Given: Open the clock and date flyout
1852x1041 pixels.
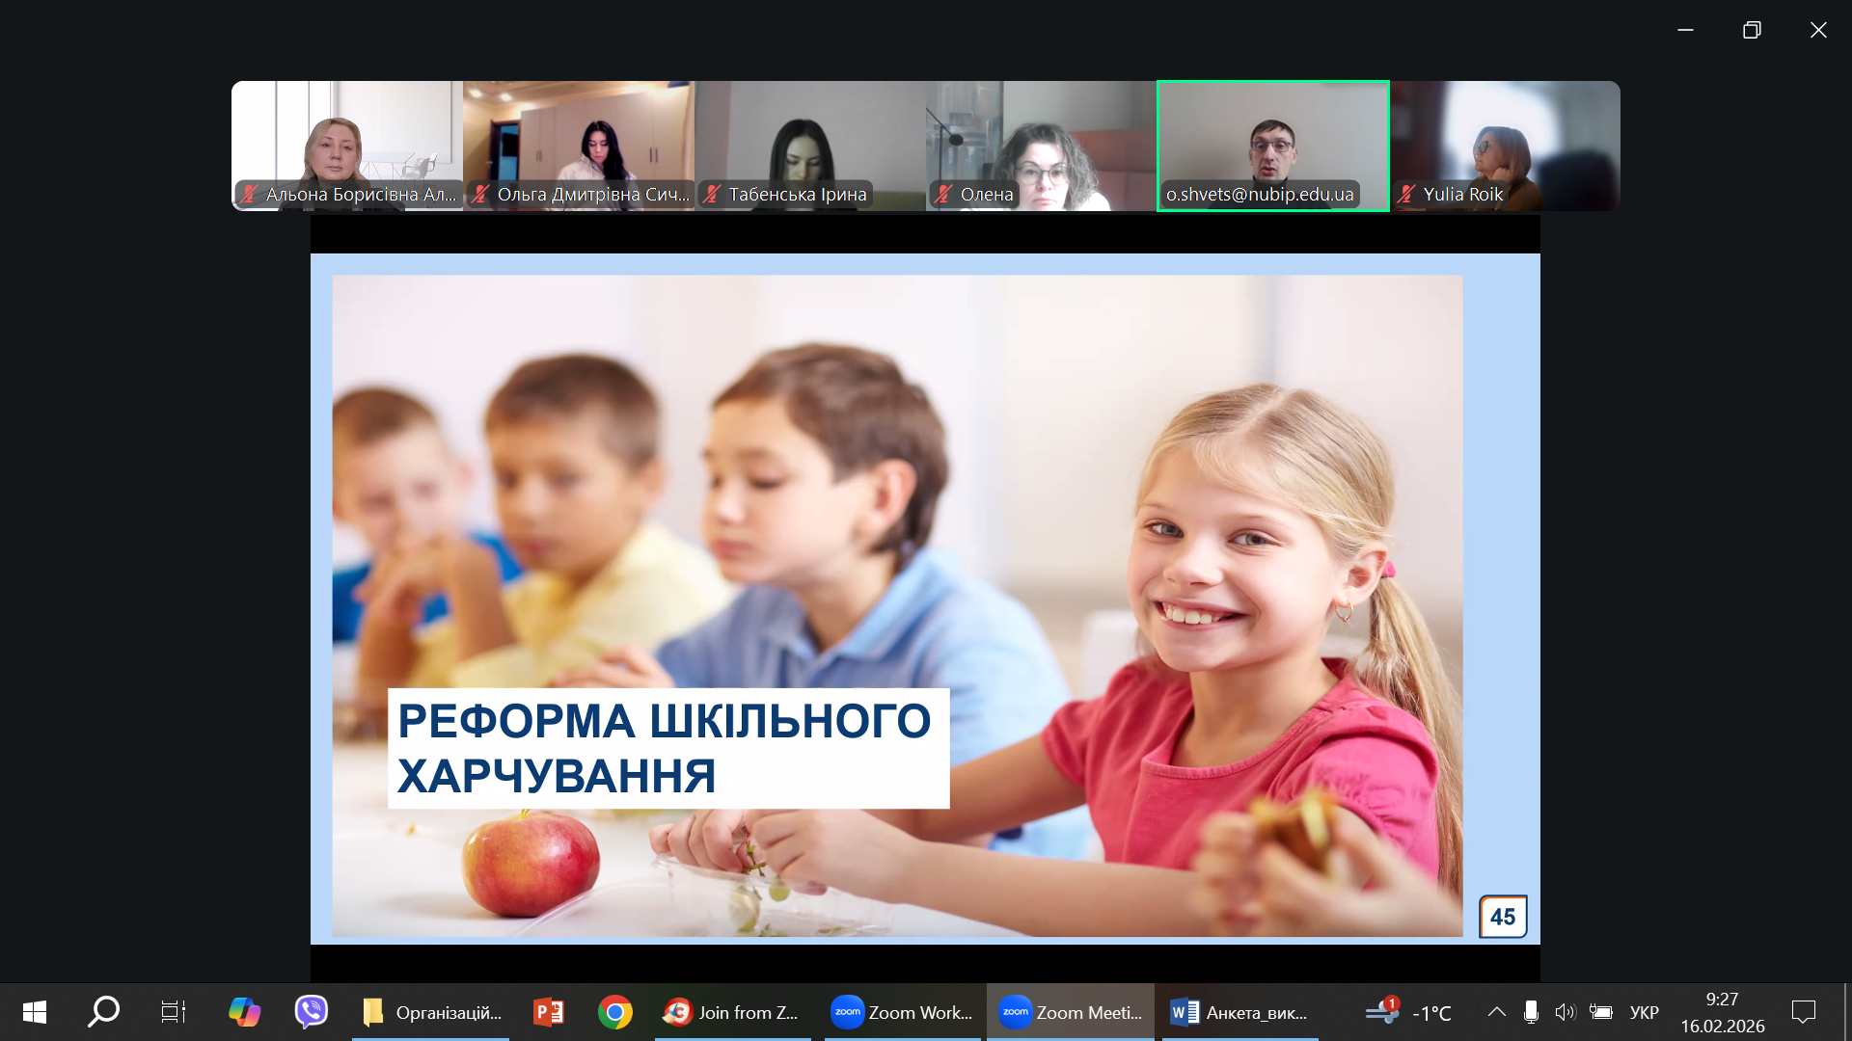Looking at the screenshot, I should coord(1722,1012).
